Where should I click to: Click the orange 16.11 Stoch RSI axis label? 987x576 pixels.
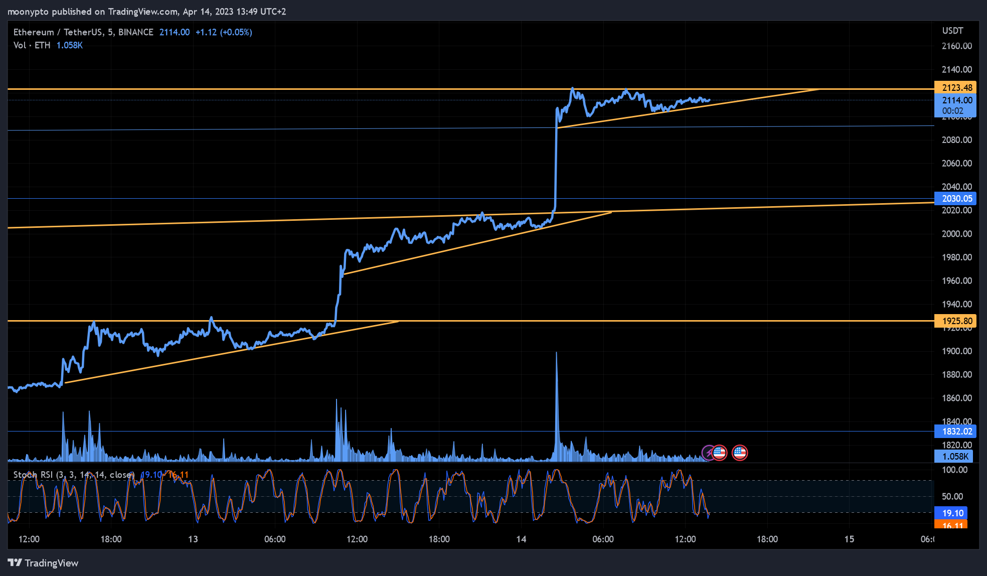[951, 525]
